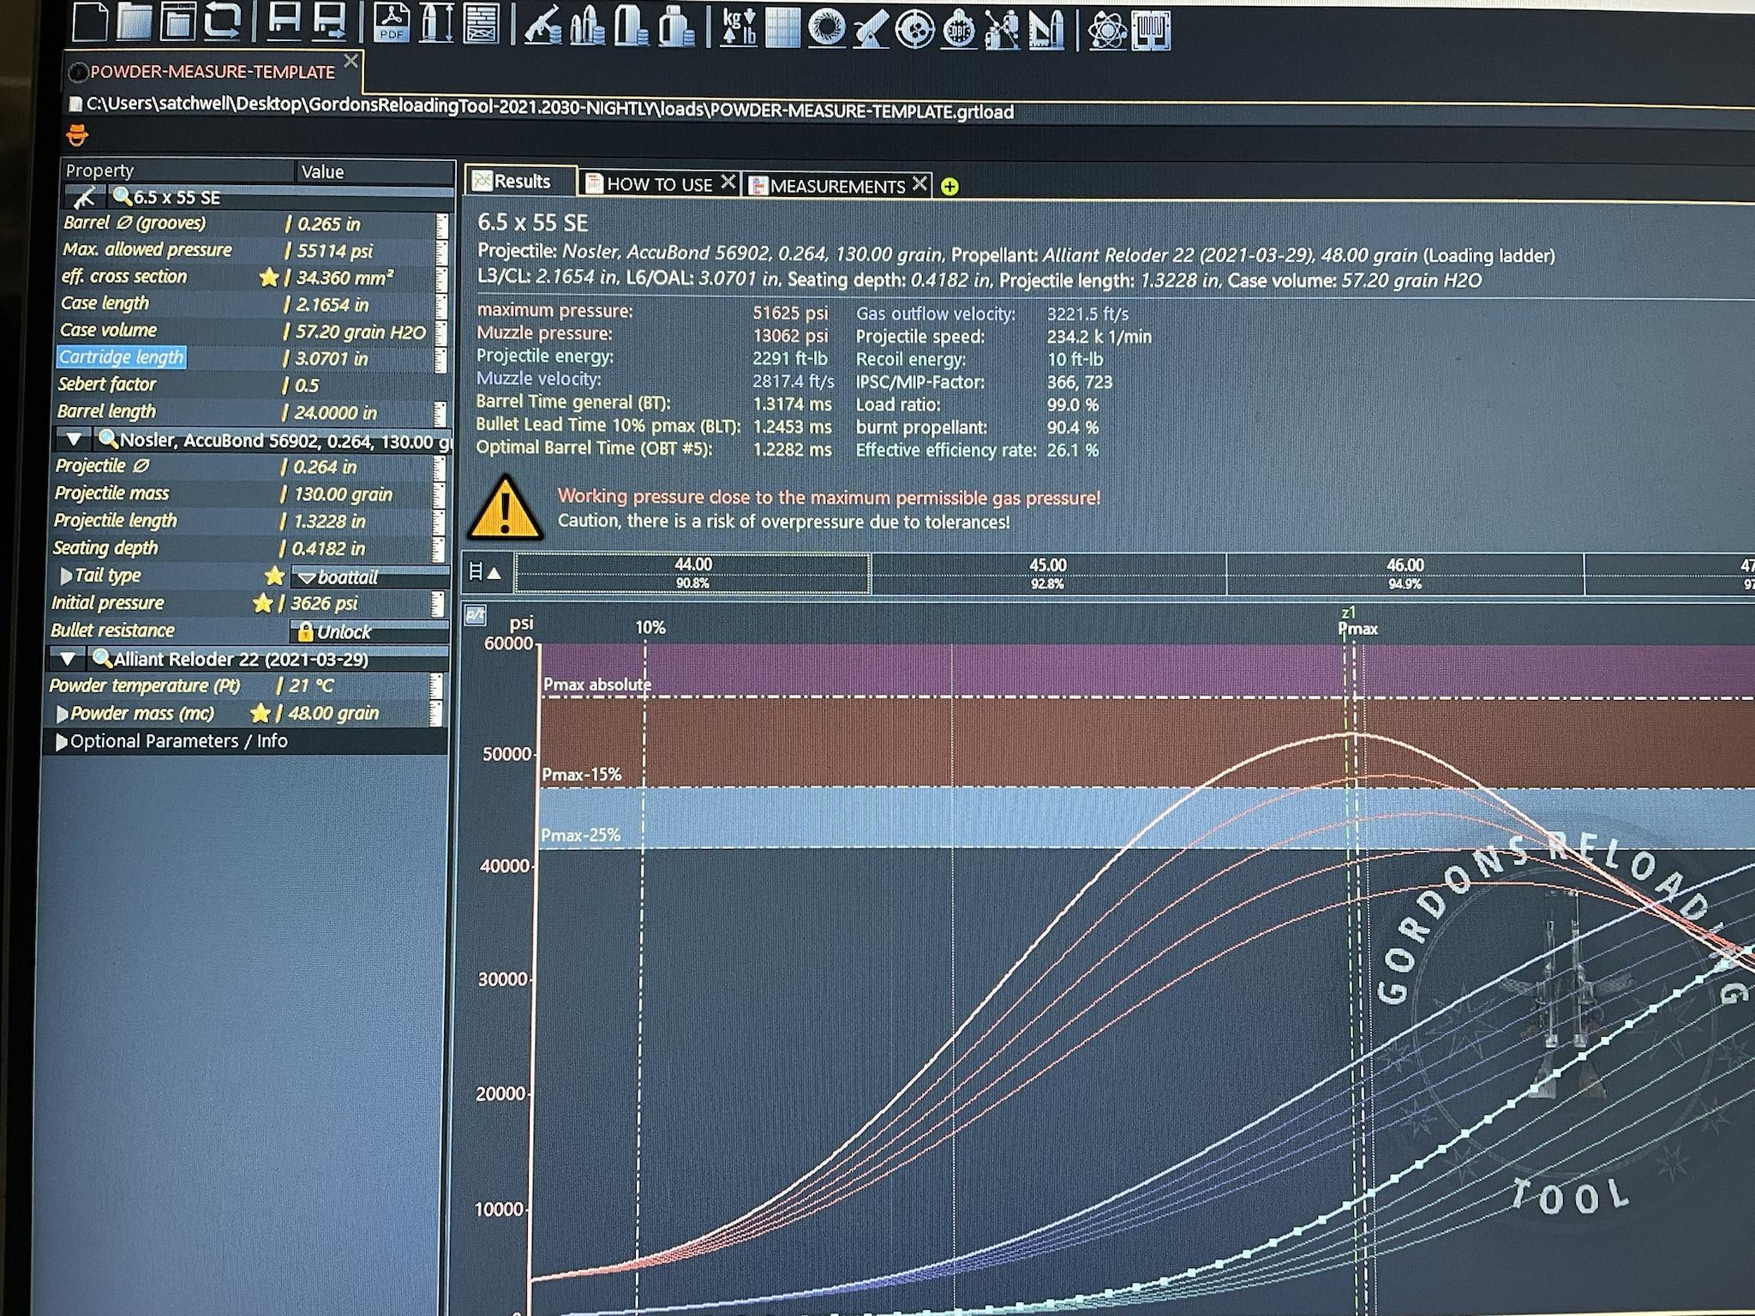Close the MEASUREMENTS tab

(x=919, y=183)
